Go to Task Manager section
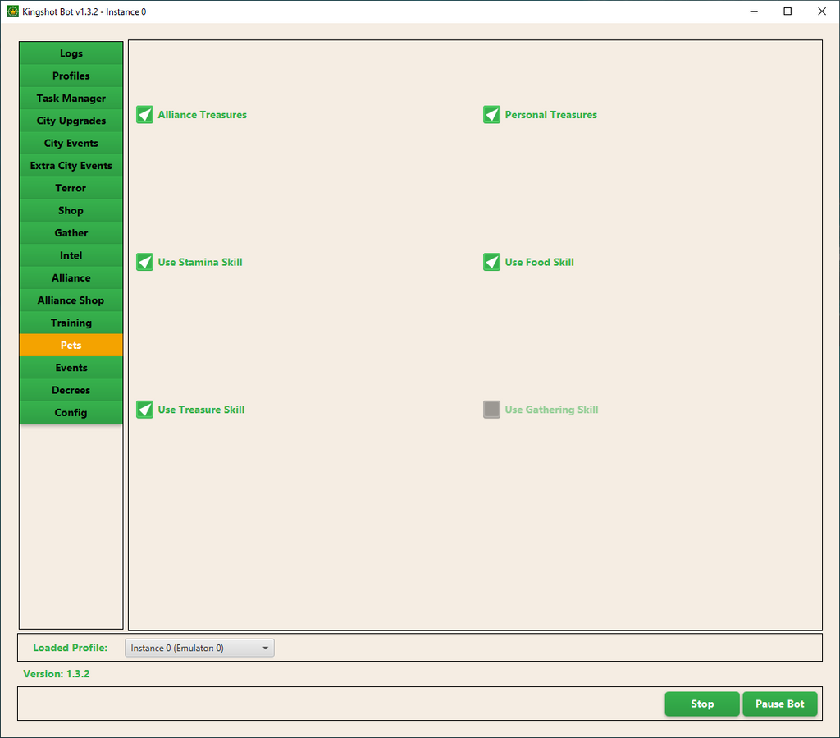The height and width of the screenshot is (738, 840). point(71,99)
